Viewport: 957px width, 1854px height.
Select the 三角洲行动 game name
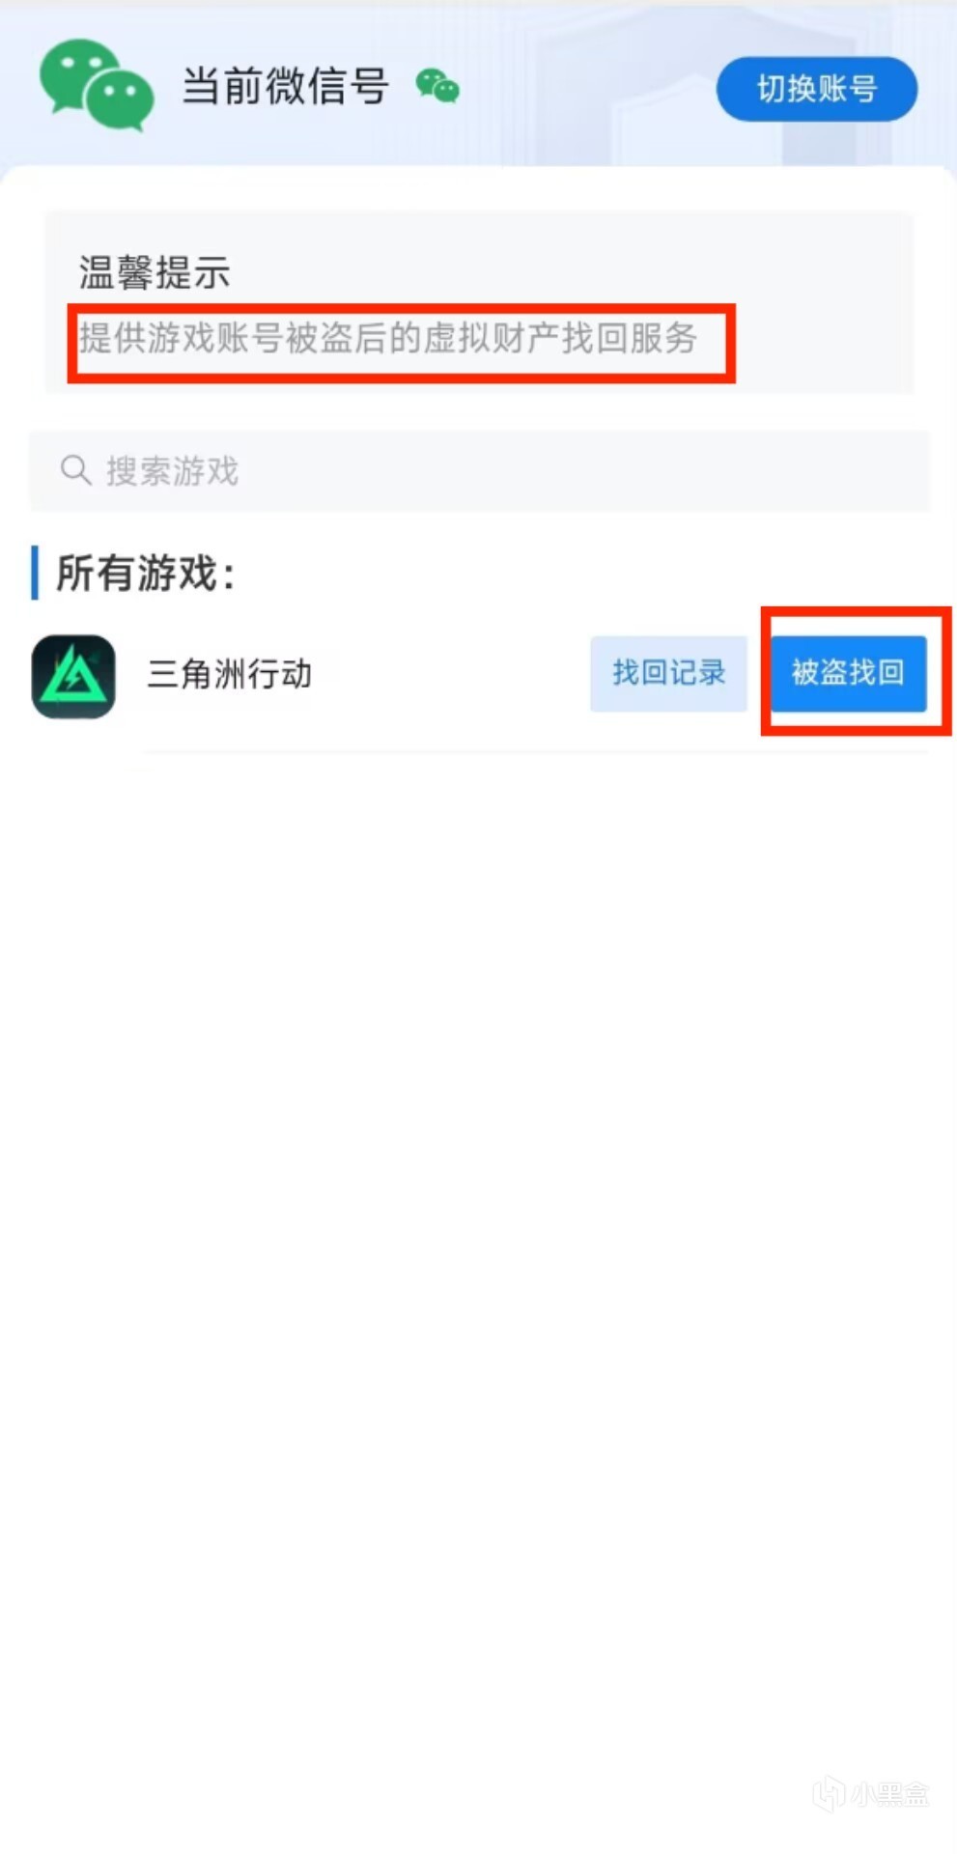click(229, 674)
